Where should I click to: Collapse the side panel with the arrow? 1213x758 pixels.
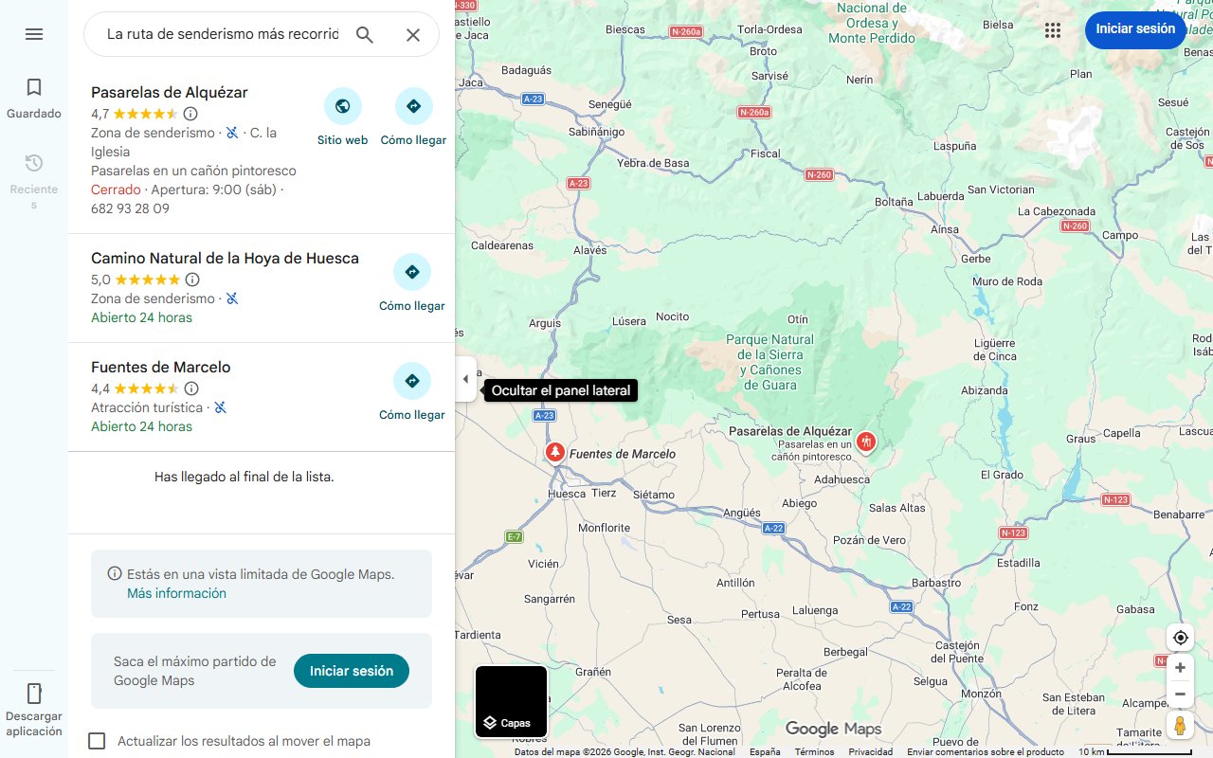(x=465, y=378)
